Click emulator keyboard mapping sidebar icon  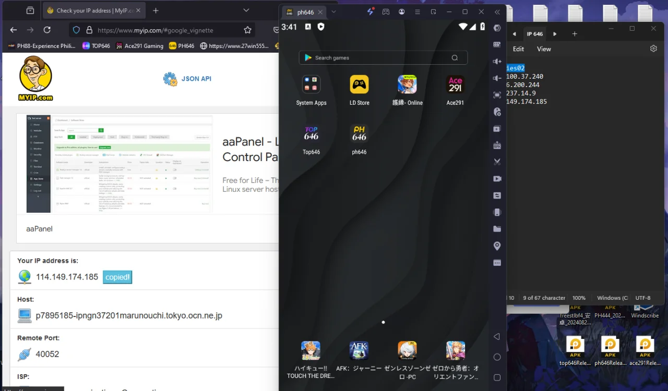(x=497, y=45)
